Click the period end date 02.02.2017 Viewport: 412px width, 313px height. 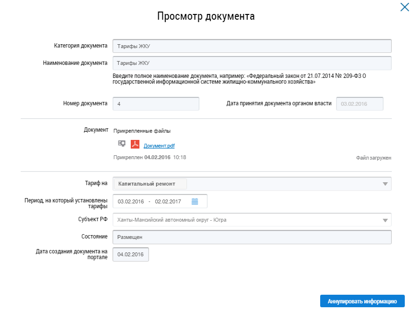(x=168, y=201)
